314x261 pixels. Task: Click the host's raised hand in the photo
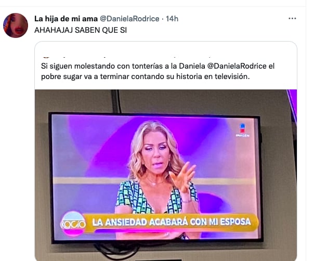[x=182, y=177]
